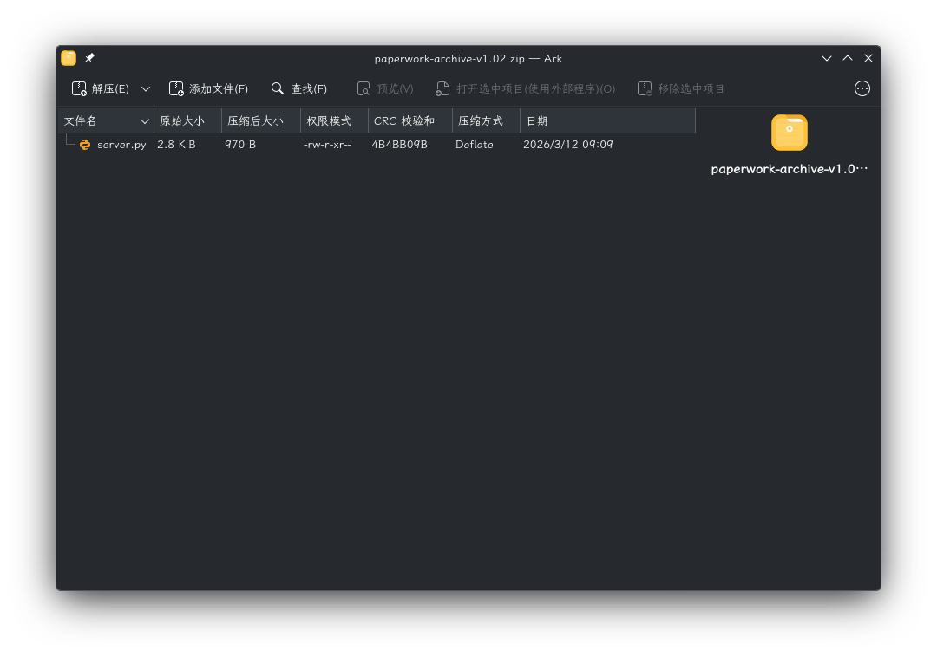Click the Ark app icon in title bar
This screenshot has width=937, height=657.
pos(69,58)
